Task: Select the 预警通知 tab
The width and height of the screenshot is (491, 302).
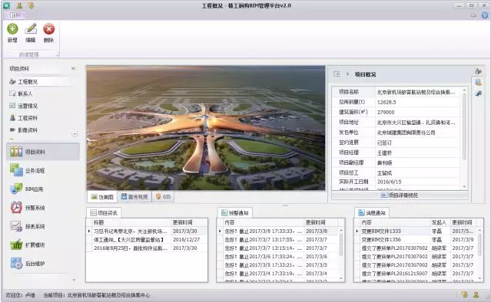Action: [235, 212]
